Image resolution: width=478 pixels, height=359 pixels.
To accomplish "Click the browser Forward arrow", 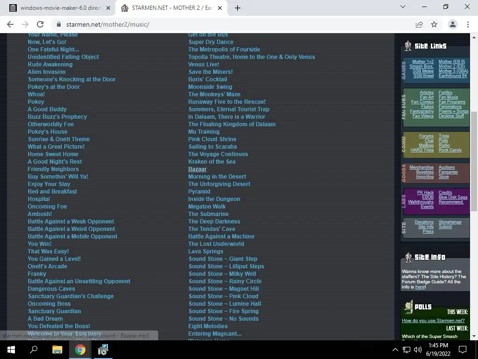I will tap(25, 24).
